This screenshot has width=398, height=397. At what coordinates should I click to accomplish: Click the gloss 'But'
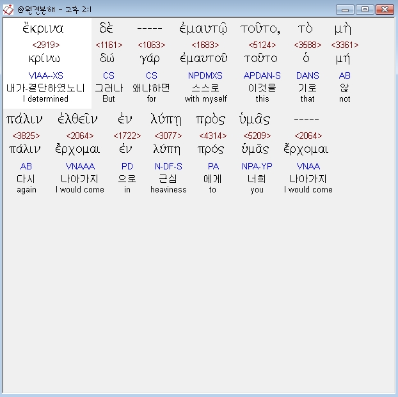point(109,98)
